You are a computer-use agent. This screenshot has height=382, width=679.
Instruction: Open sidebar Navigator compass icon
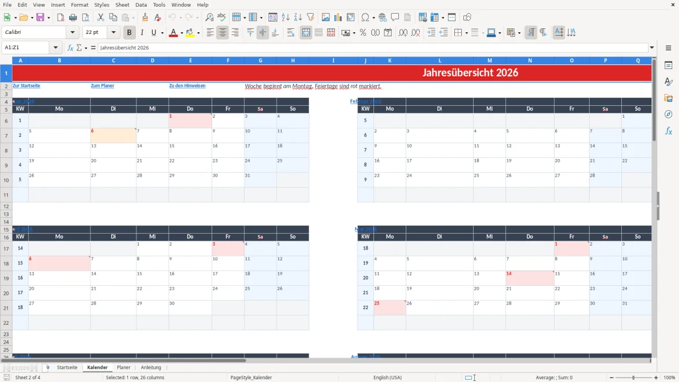tap(668, 114)
